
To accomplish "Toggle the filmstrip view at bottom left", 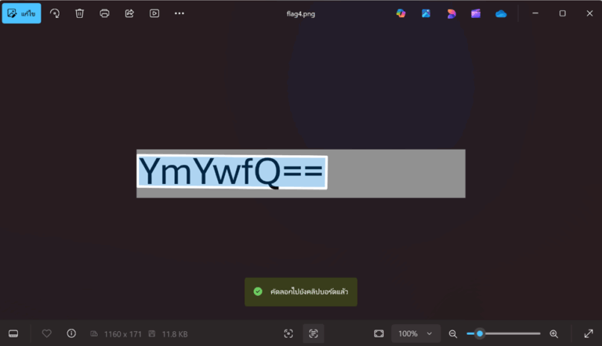I will (x=13, y=333).
